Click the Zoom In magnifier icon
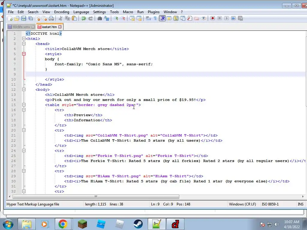 tap(116, 18)
